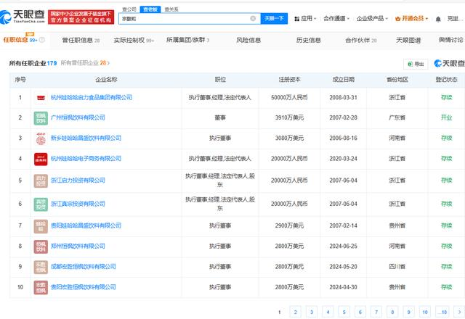This screenshot has width=465, height=319.
Task: Select the 合作伙伴 tab
Action: click(x=361, y=41)
